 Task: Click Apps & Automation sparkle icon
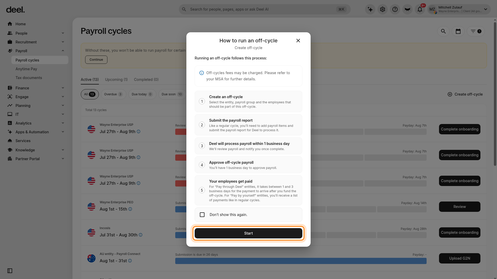point(10,132)
